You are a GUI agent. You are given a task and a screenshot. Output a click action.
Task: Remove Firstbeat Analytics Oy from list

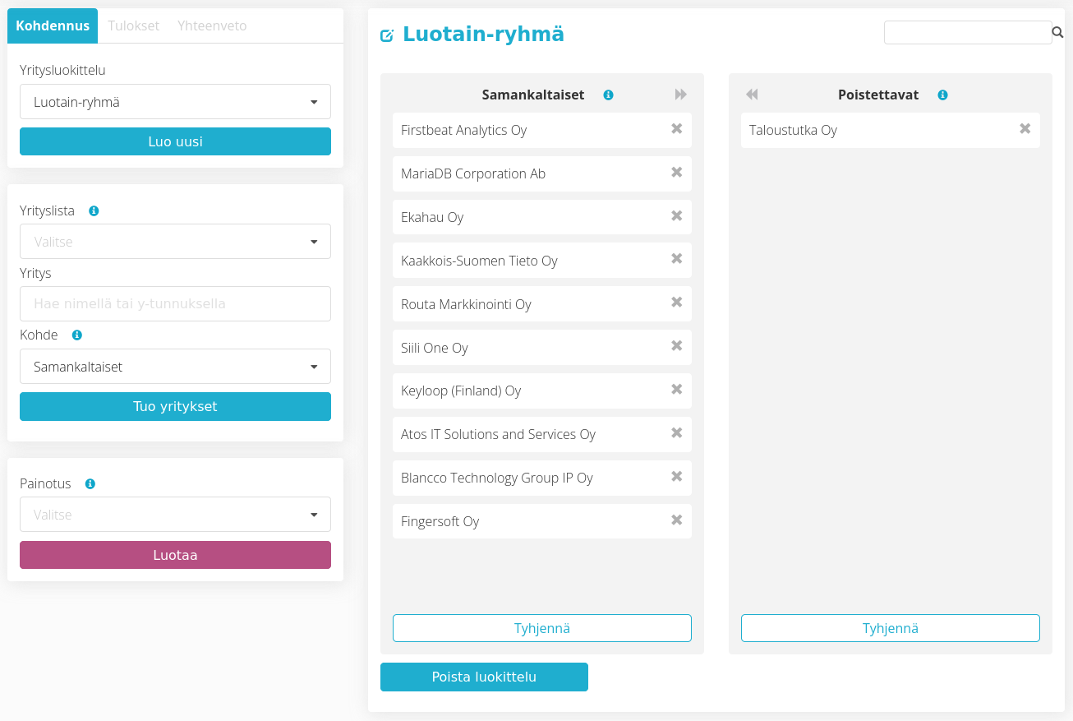click(677, 128)
